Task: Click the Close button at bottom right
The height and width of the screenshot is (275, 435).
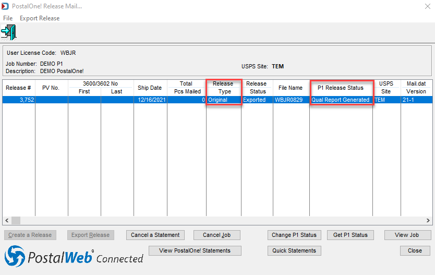Action: coord(415,250)
